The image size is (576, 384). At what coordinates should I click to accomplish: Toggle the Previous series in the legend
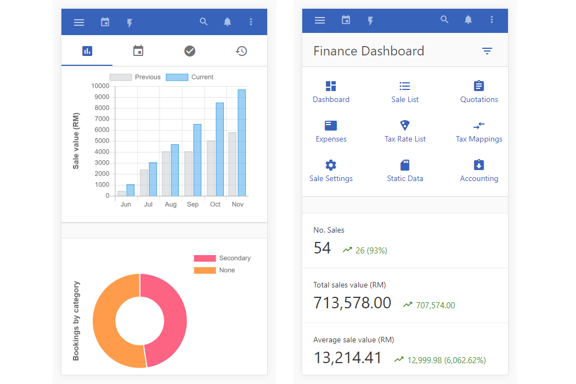[x=134, y=77]
